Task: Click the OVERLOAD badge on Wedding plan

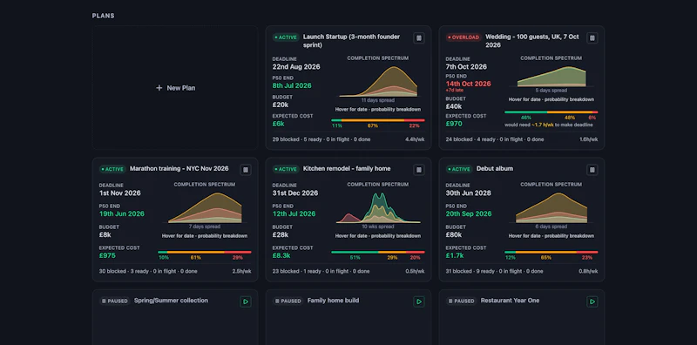Action: click(464, 37)
